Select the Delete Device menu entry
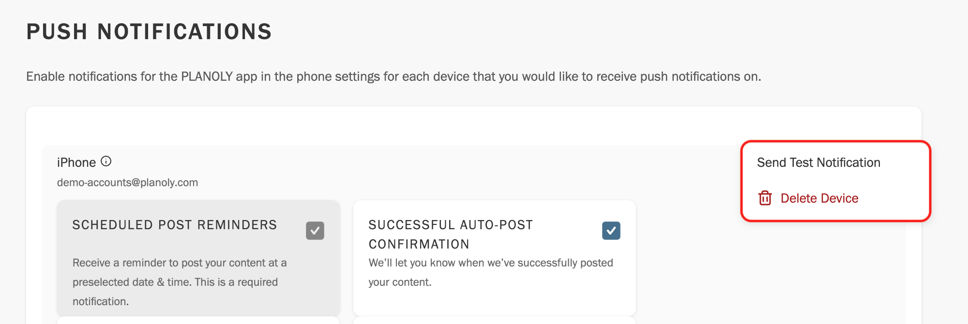Image resolution: width=968 pixels, height=324 pixels. pos(808,198)
